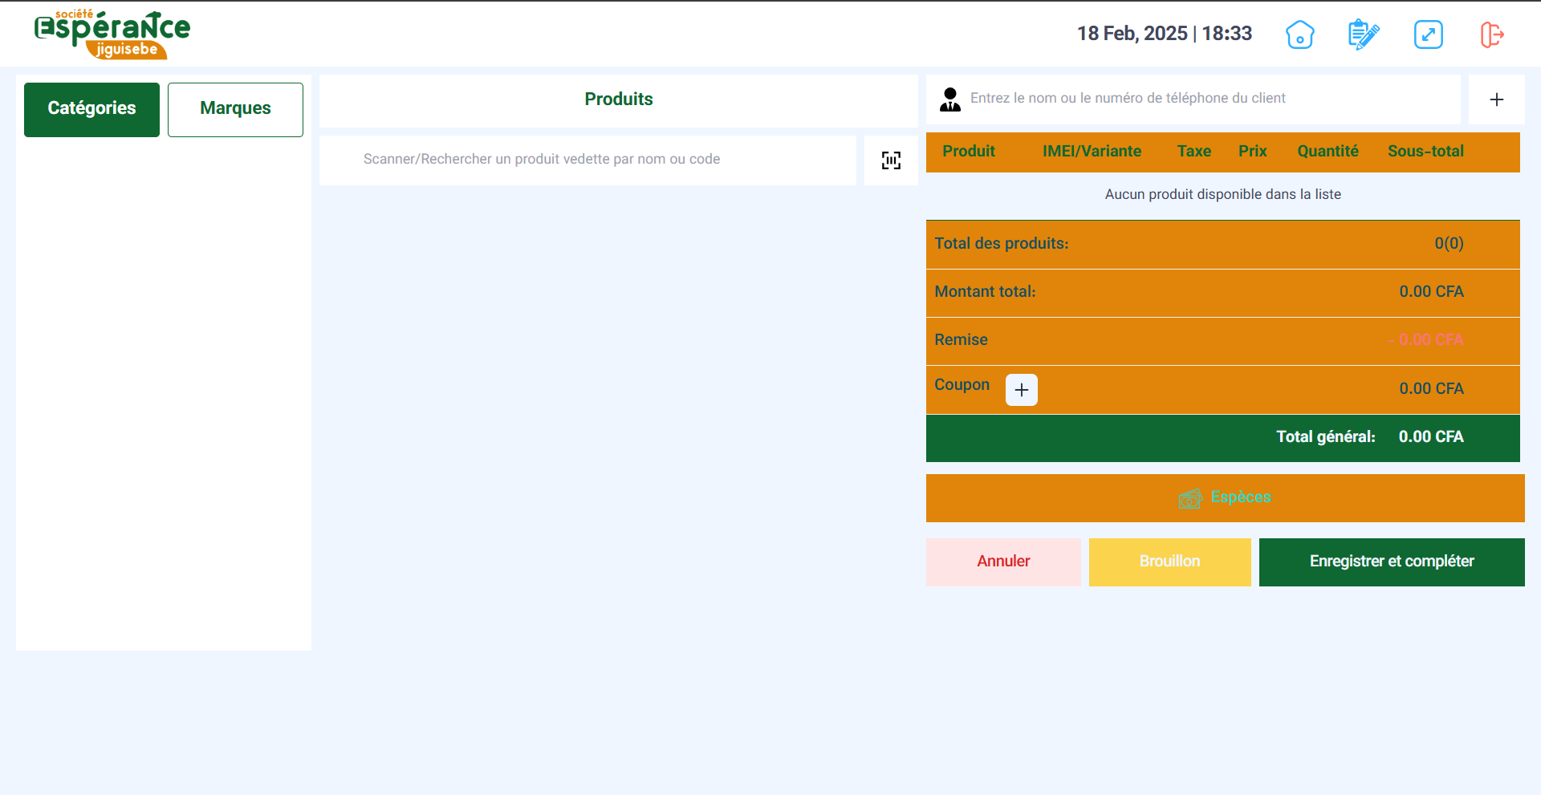Go to the home dashboard icon
The image size is (1541, 795).
click(1299, 34)
